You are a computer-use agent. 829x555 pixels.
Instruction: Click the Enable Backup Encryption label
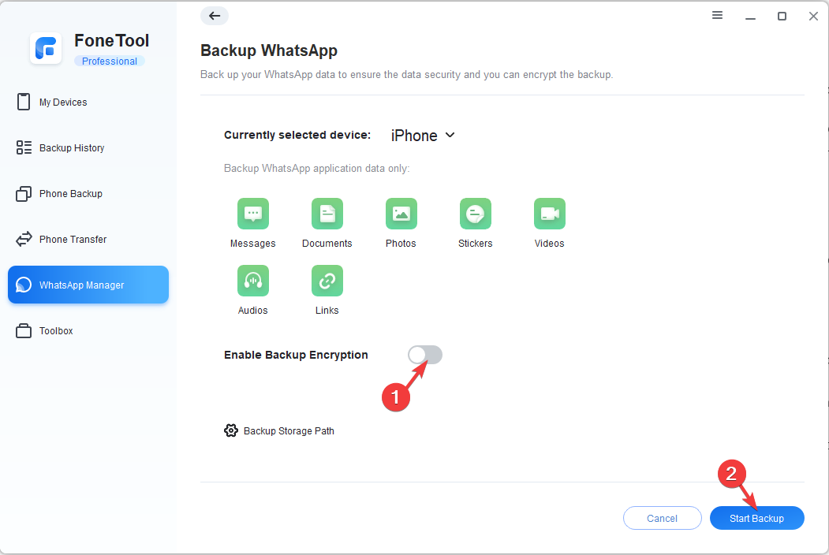296,355
